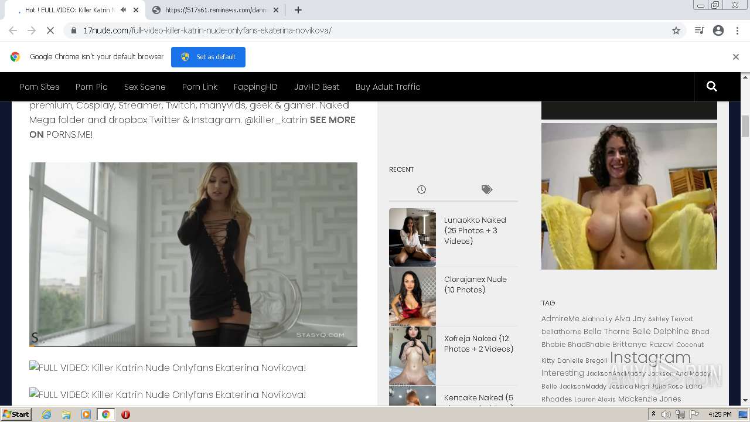Viewport: 750px width, 422px height.
Task: Select the Ashley Tervort tag
Action: pos(670,319)
